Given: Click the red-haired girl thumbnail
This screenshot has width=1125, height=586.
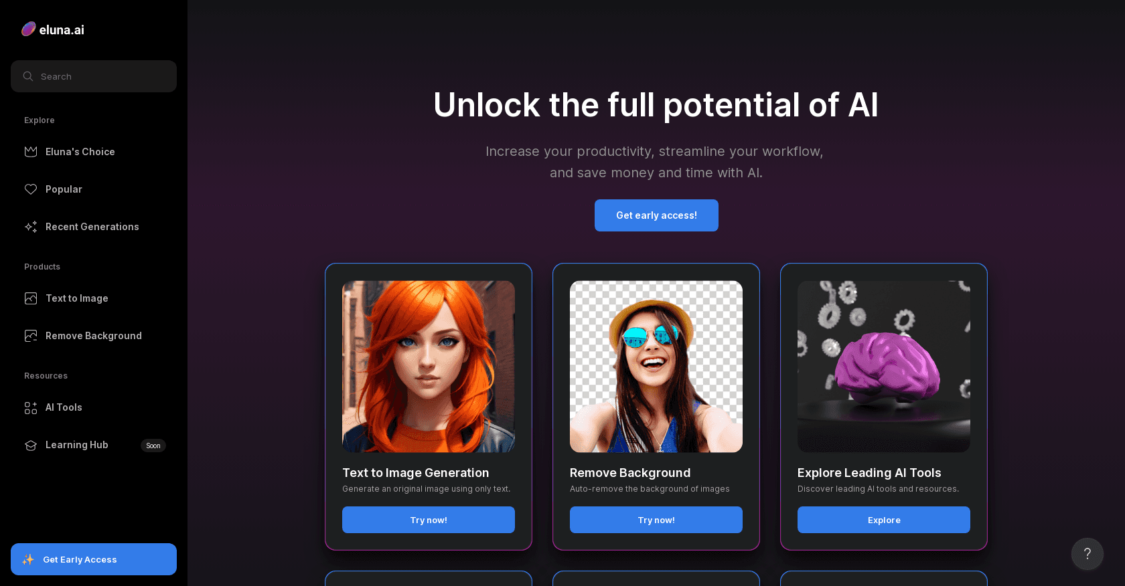Looking at the screenshot, I should click(x=429, y=367).
